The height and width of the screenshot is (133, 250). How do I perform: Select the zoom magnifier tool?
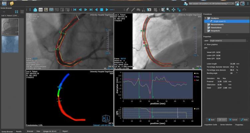coord(168,10)
